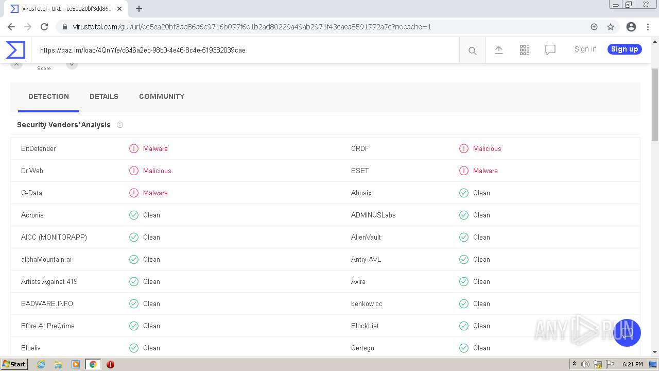The width and height of the screenshot is (659, 371).
Task: Switch to the COMMUNITY tab
Action: tap(162, 96)
